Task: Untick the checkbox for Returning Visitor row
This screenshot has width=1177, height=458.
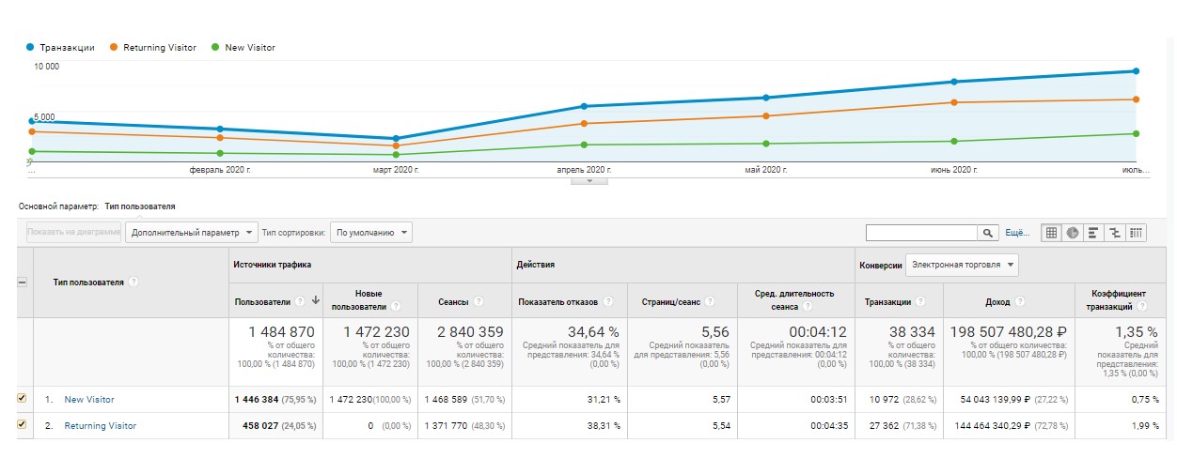Action: pyautogui.click(x=23, y=425)
